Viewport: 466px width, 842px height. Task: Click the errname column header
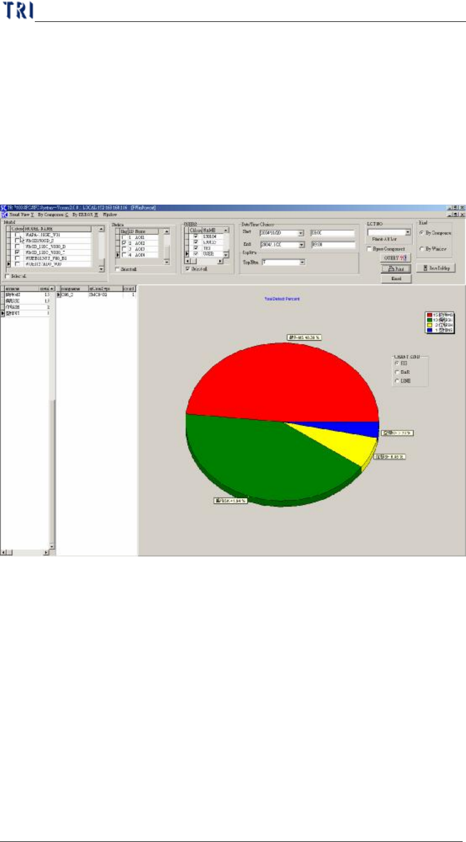click(21, 288)
